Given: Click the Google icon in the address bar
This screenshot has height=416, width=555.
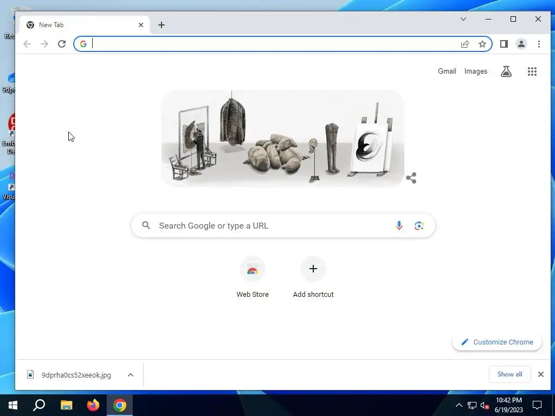Looking at the screenshot, I should (x=83, y=44).
